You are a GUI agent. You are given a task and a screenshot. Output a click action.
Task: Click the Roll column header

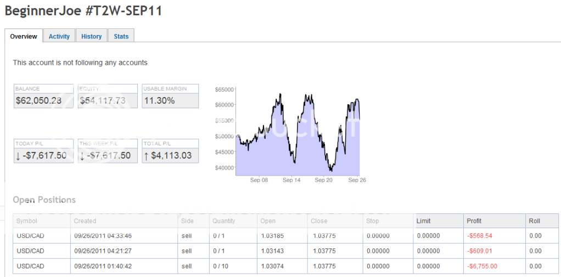pyautogui.click(x=534, y=221)
